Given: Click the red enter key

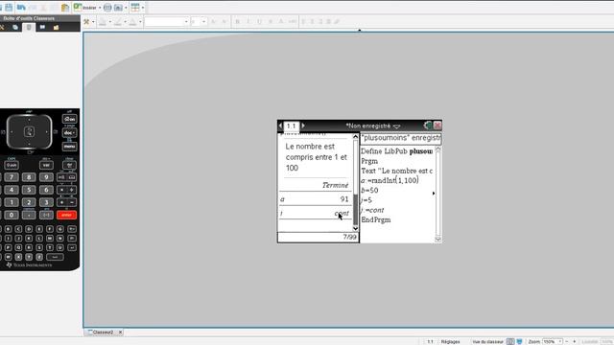Looking at the screenshot, I should pos(66,215).
